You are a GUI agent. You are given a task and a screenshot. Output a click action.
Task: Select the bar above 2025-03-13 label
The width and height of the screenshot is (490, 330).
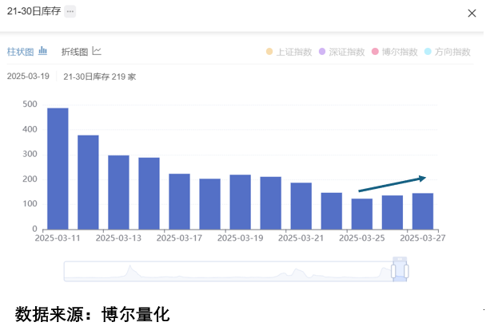coord(119,192)
